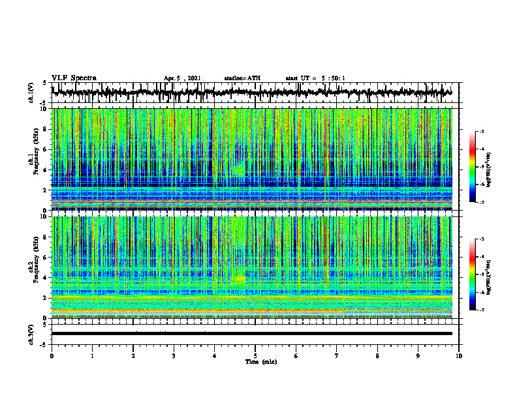Select the 'Time (min)' axis label
Image resolution: width=517 pixels, height=399 pixels.
point(261,362)
